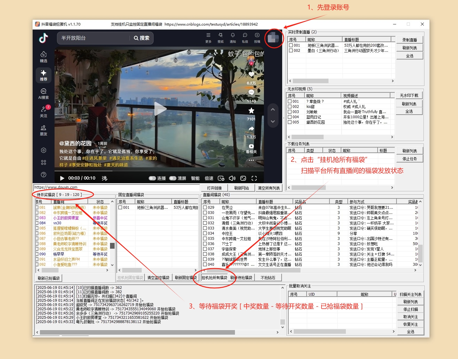458x359 pixels.
Task: Open AI搜索 in the sidebar
Action: 43,92
